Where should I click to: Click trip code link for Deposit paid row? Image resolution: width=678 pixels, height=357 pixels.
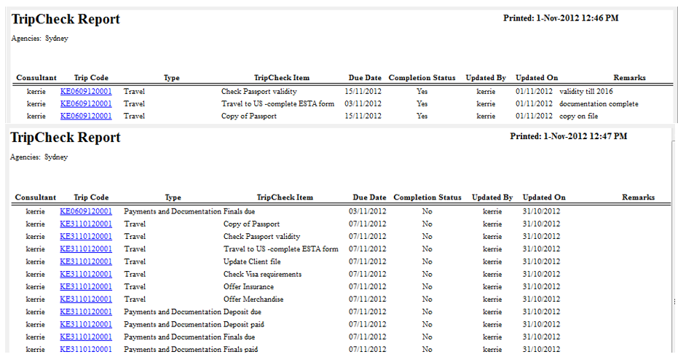(86, 325)
